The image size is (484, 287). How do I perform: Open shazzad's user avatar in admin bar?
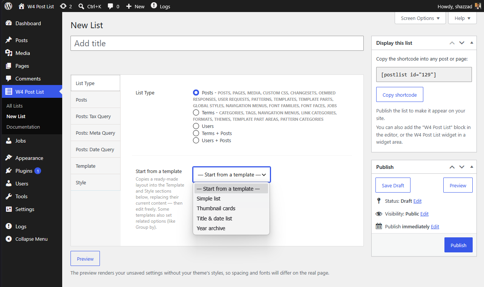click(x=478, y=6)
